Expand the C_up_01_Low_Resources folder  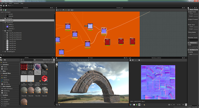[5, 33]
